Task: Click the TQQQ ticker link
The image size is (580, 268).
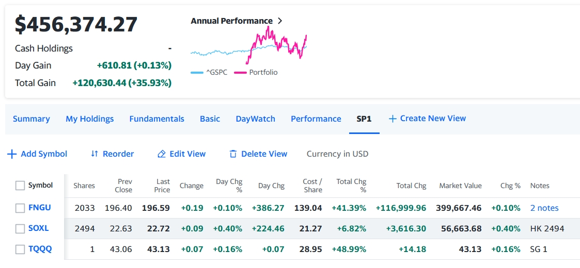Action: [40, 249]
